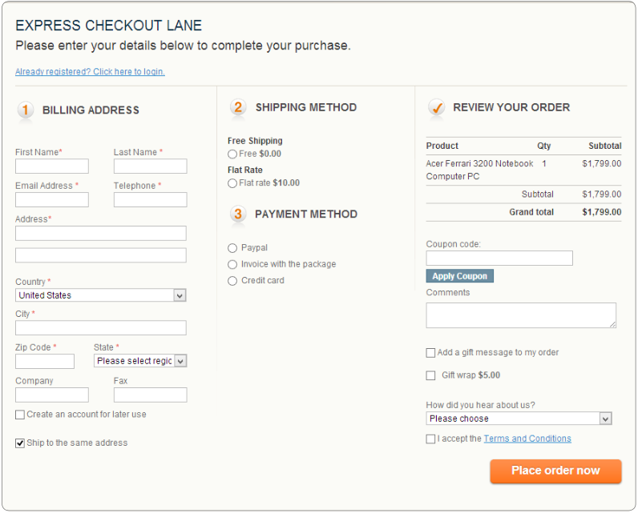Open the Country dropdown showing United States

click(x=101, y=295)
